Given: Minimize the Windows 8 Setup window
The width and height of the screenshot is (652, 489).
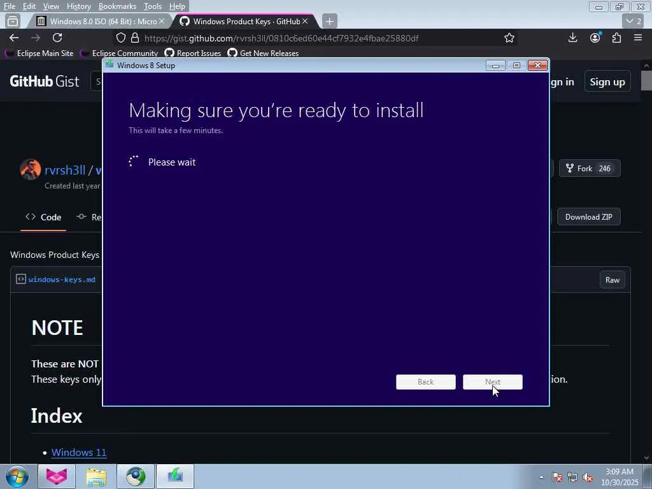Looking at the screenshot, I should 495,66.
